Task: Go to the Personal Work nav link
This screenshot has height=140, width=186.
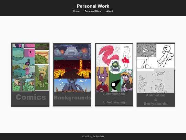Action: click(x=93, y=11)
